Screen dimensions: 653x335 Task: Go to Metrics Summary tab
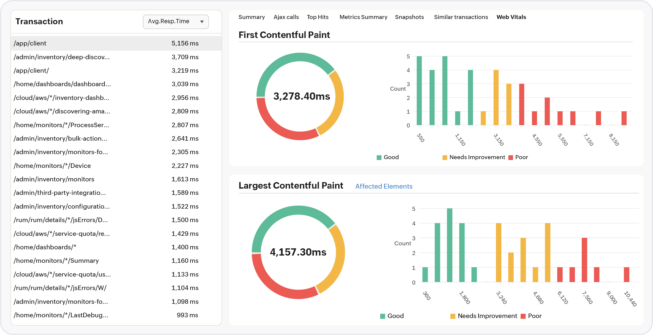click(363, 17)
